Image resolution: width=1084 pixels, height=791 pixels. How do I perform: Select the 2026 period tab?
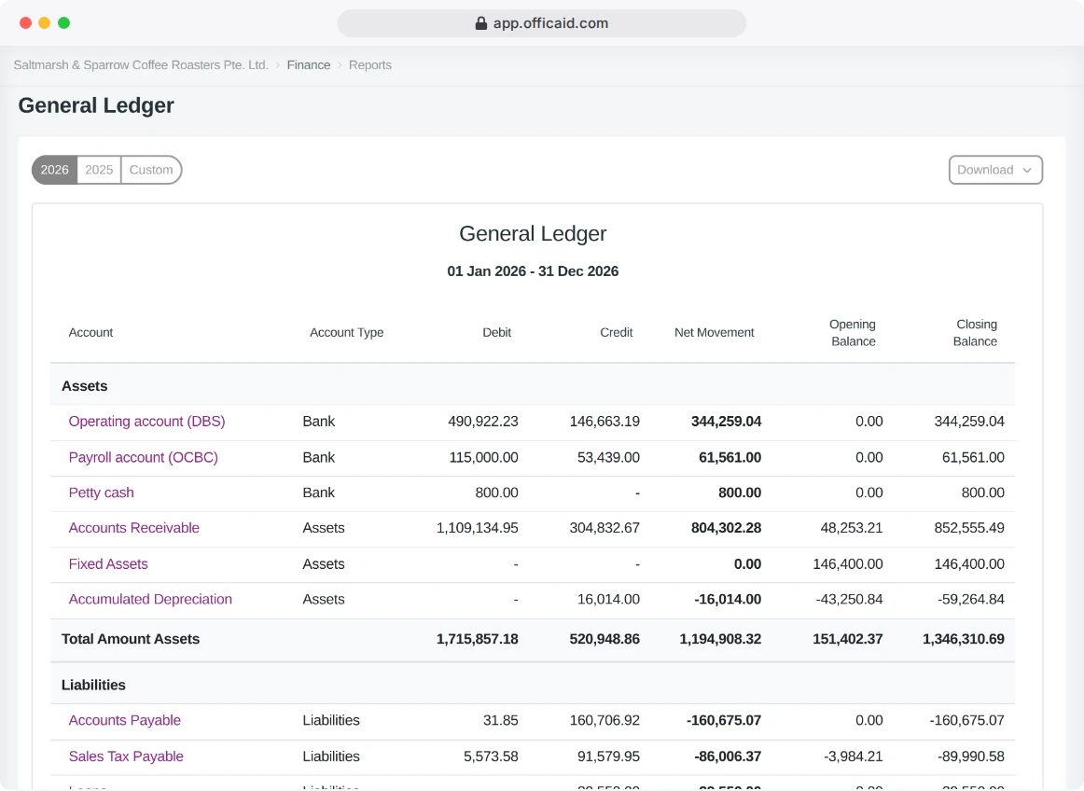55,170
